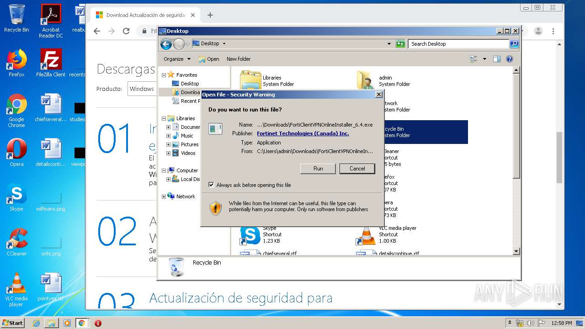Image resolution: width=585 pixels, height=329 pixels.
Task: Select Network in the navigation pane
Action: pyautogui.click(x=186, y=196)
